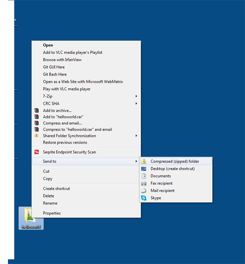Run Seqrite Endpoint Security Scan
The width and height of the screenshot is (245, 264).
pyautogui.click(x=86, y=152)
